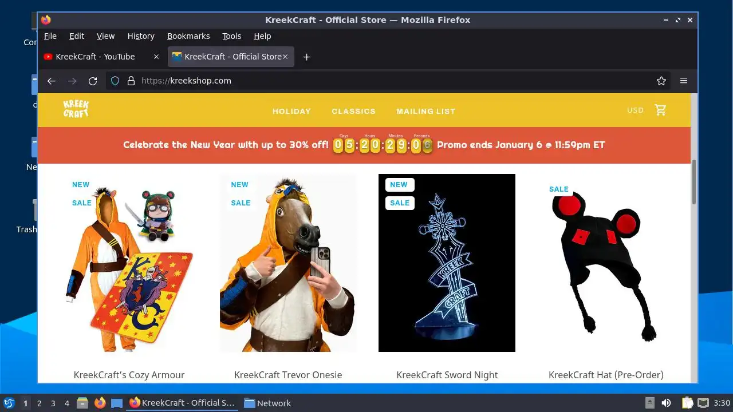Open the Edit menu
This screenshot has height=412, width=733.
click(77, 36)
